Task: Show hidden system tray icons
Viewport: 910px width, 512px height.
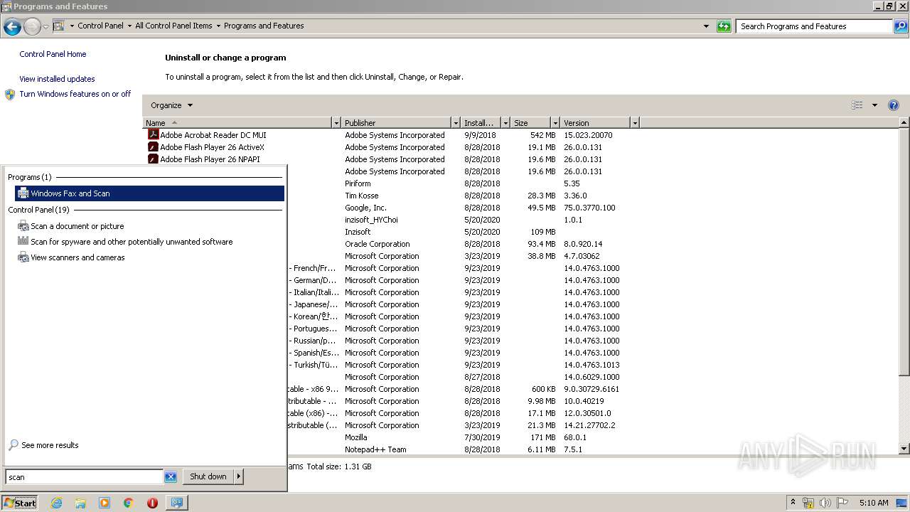Action: [793, 503]
